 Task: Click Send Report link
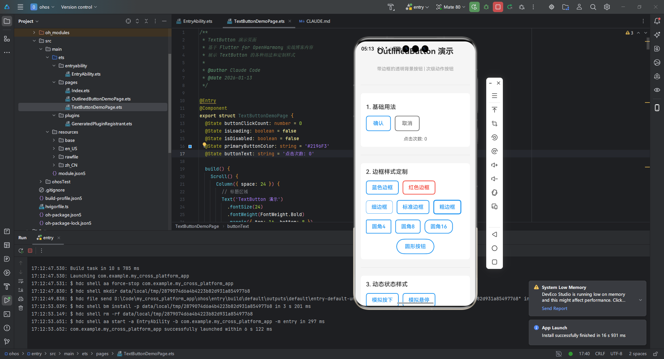[554, 309]
